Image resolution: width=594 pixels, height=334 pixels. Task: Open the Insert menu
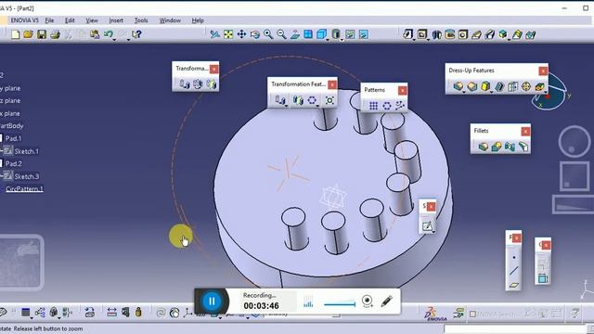[116, 20]
